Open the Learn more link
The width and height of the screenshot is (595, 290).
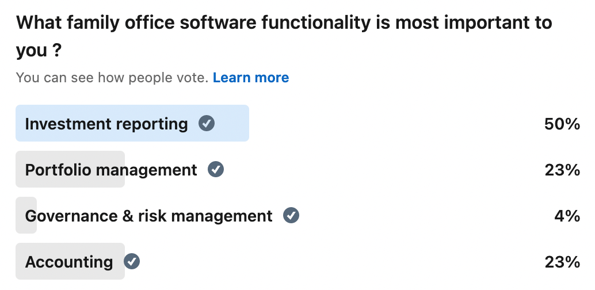click(x=251, y=78)
